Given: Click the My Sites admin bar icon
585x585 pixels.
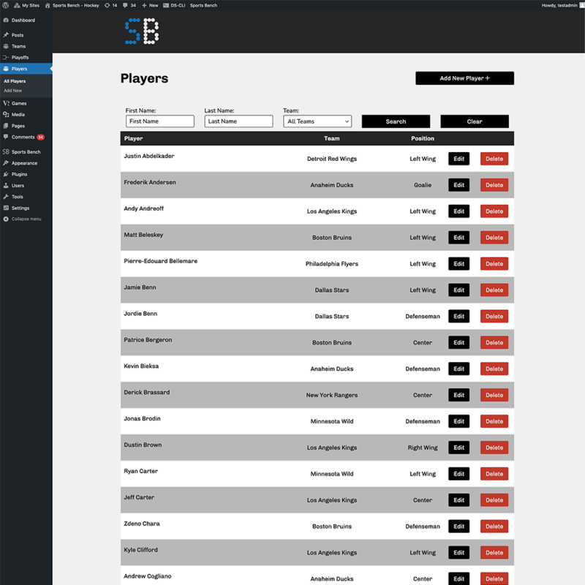Looking at the screenshot, I should 17,5.
